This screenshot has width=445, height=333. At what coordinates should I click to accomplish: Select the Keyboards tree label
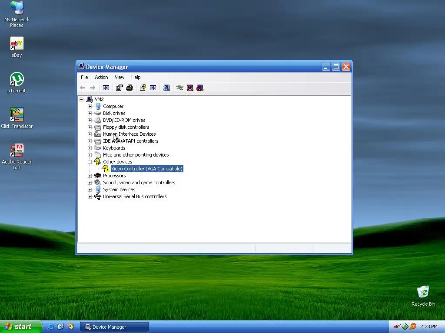pyautogui.click(x=114, y=148)
